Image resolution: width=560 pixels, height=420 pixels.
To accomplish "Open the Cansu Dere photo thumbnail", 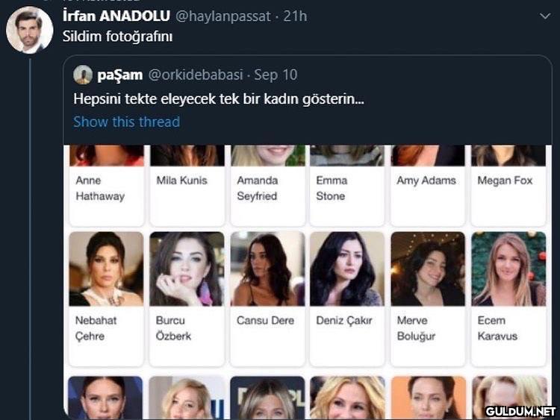I will point(267,269).
